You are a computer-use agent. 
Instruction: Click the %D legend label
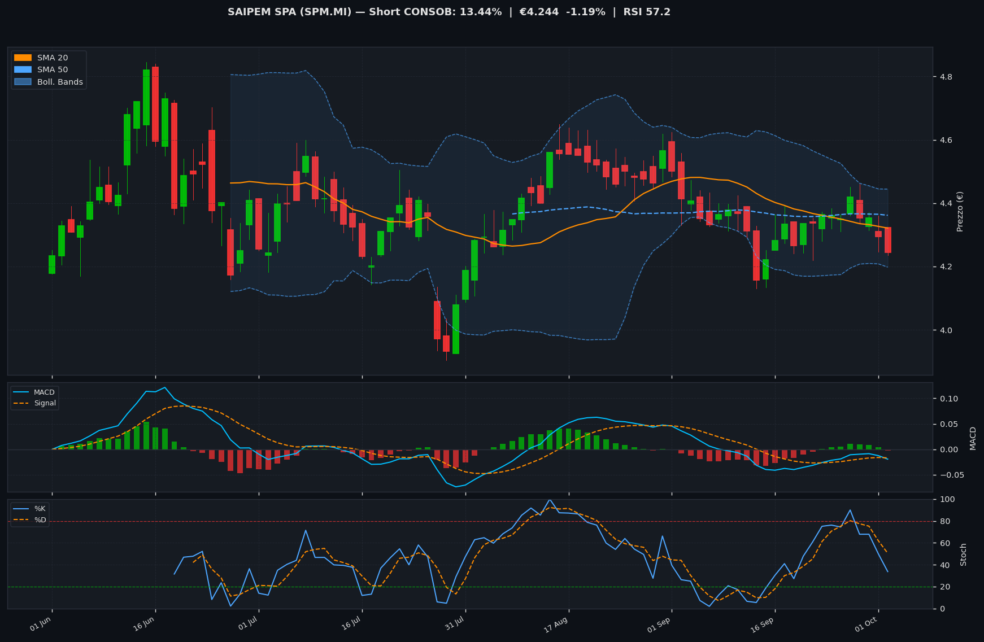[x=40, y=519]
